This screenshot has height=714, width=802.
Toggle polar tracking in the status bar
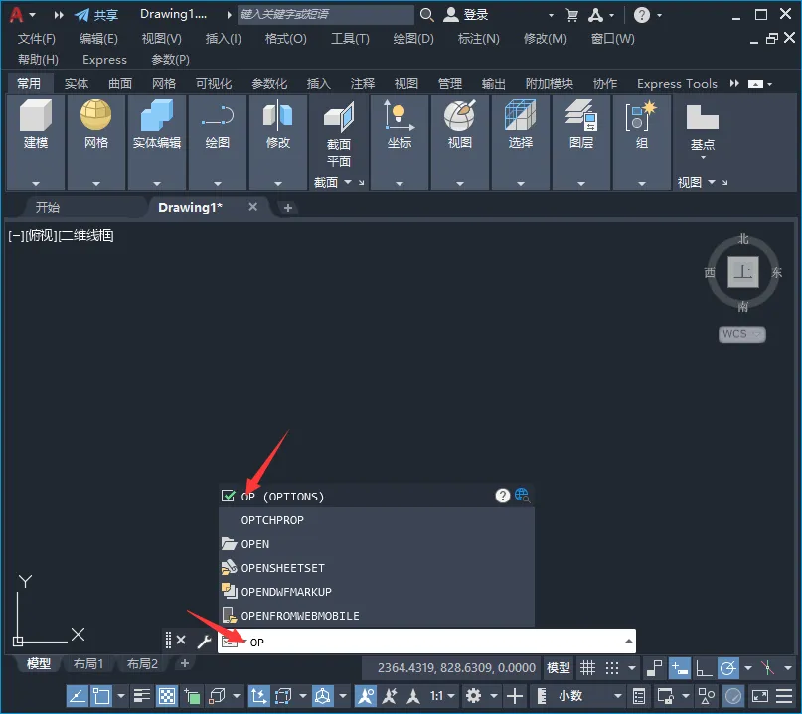[727, 667]
